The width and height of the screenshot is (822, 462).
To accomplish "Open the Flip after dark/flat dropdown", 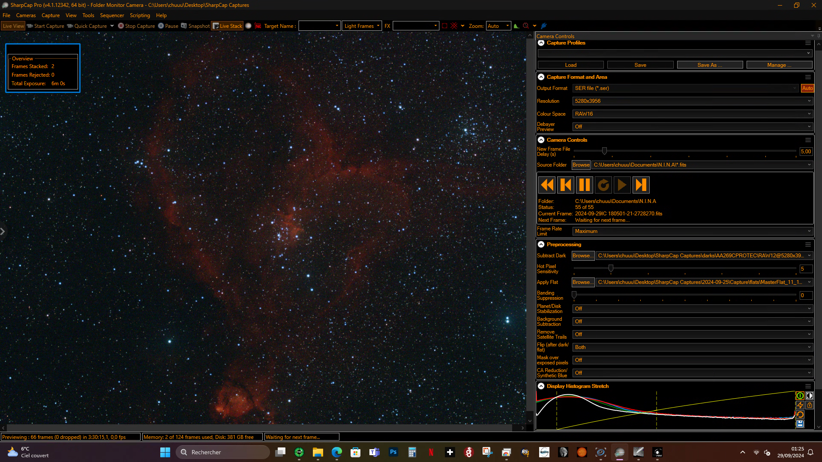I will click(x=693, y=347).
